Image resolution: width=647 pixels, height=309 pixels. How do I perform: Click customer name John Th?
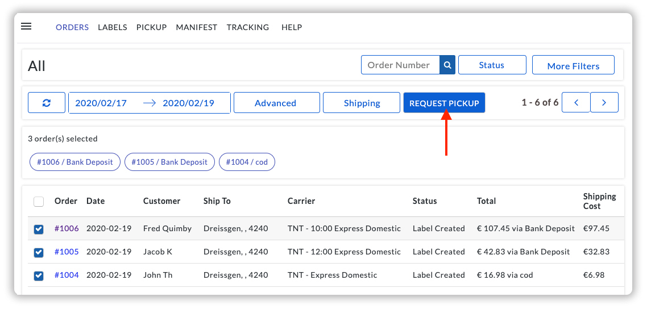pyautogui.click(x=157, y=275)
